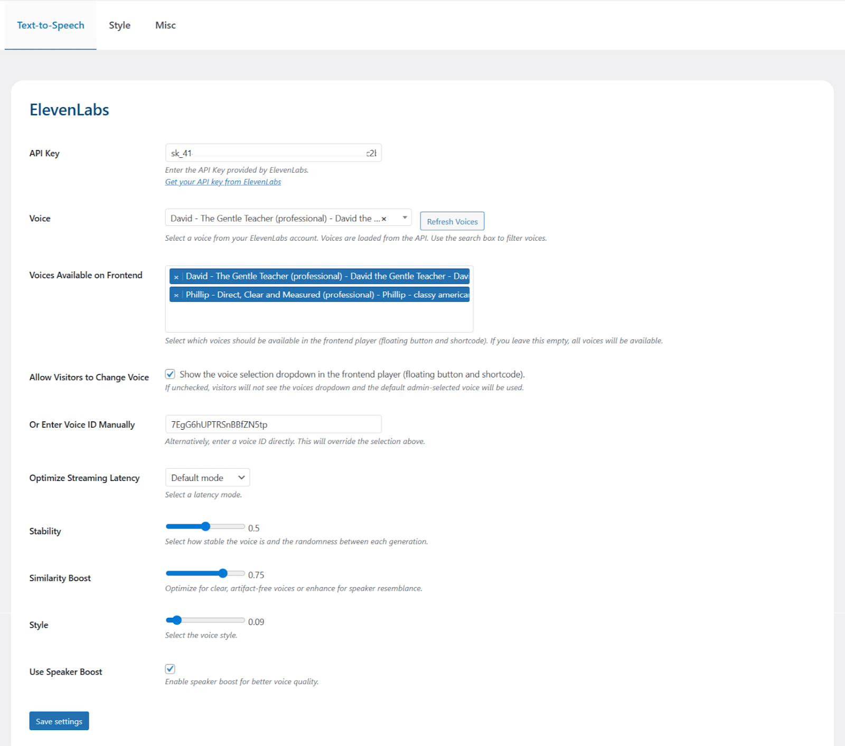Click 'Show the voice selection dropdown' checkbox text
This screenshot has height=746, width=845.
tap(352, 374)
